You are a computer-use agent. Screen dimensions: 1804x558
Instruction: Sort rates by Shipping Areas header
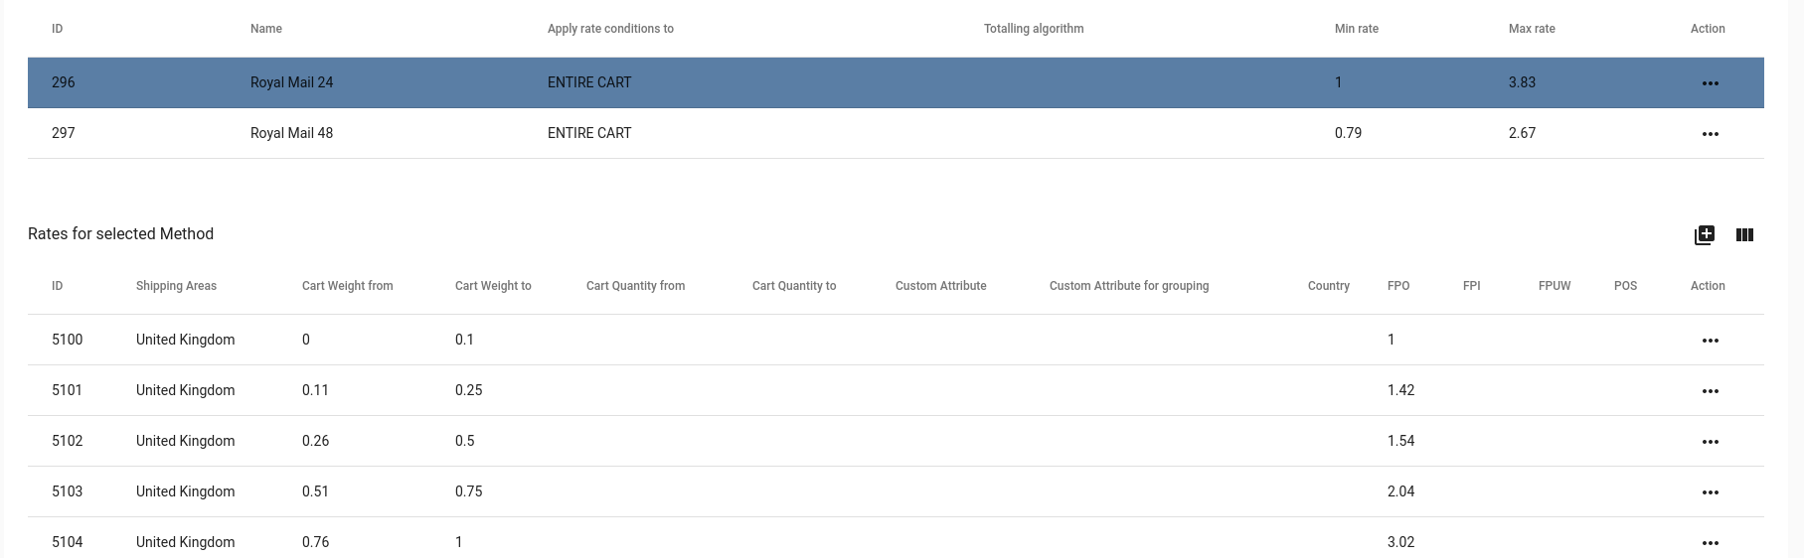pos(176,286)
